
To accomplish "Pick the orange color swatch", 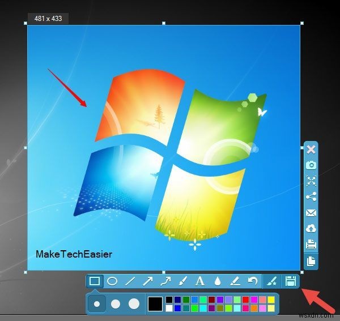I will click(254, 308).
